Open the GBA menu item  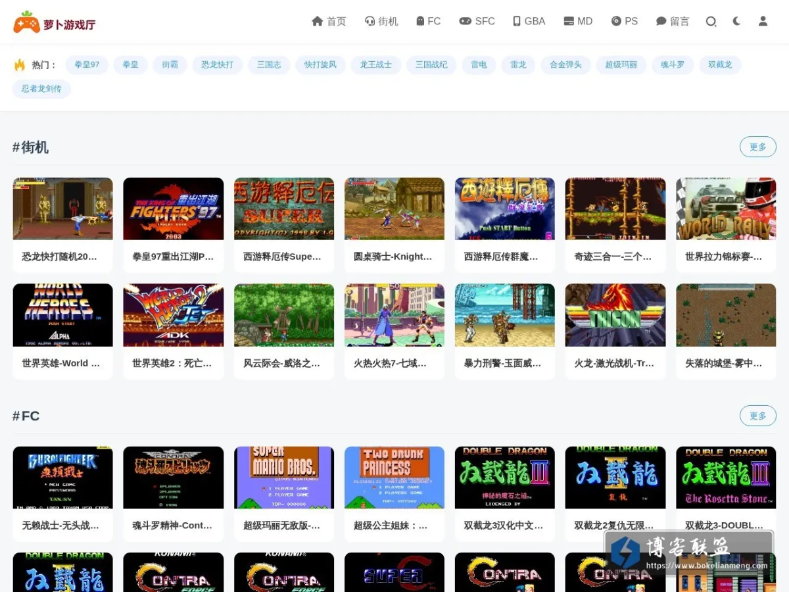529,21
